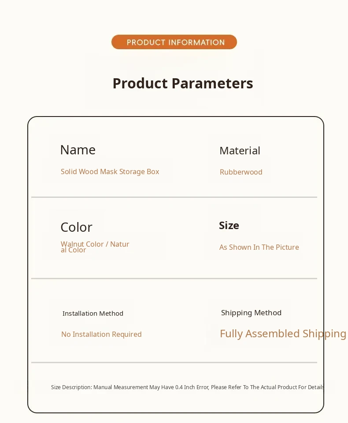Screen dimensions: 348x423
Task: Click the Rubberwood material value
Action: pos(241,172)
